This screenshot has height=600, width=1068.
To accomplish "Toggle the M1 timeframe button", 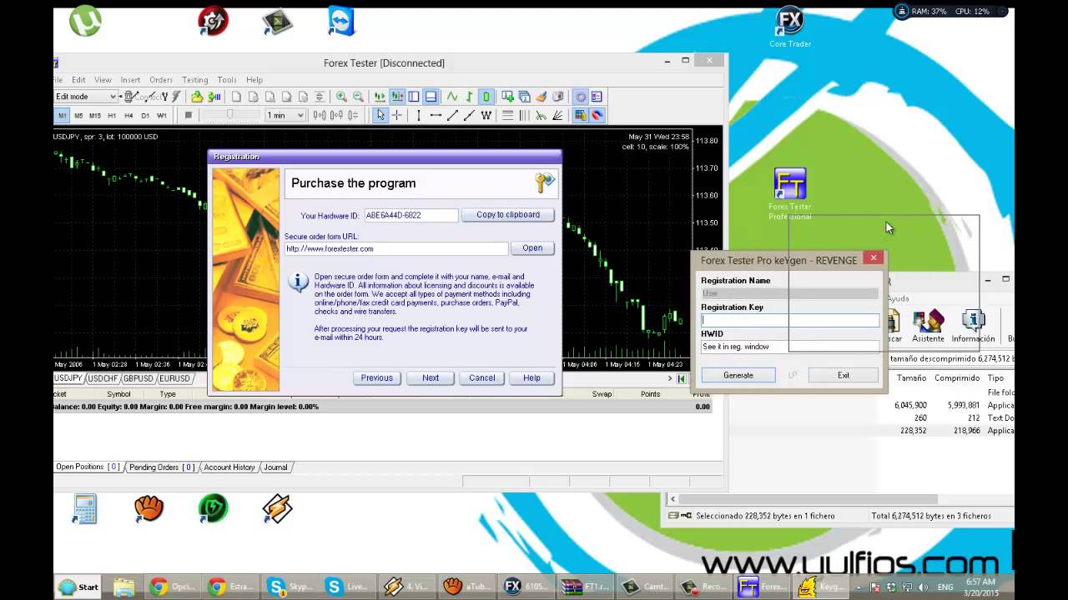I will [63, 115].
